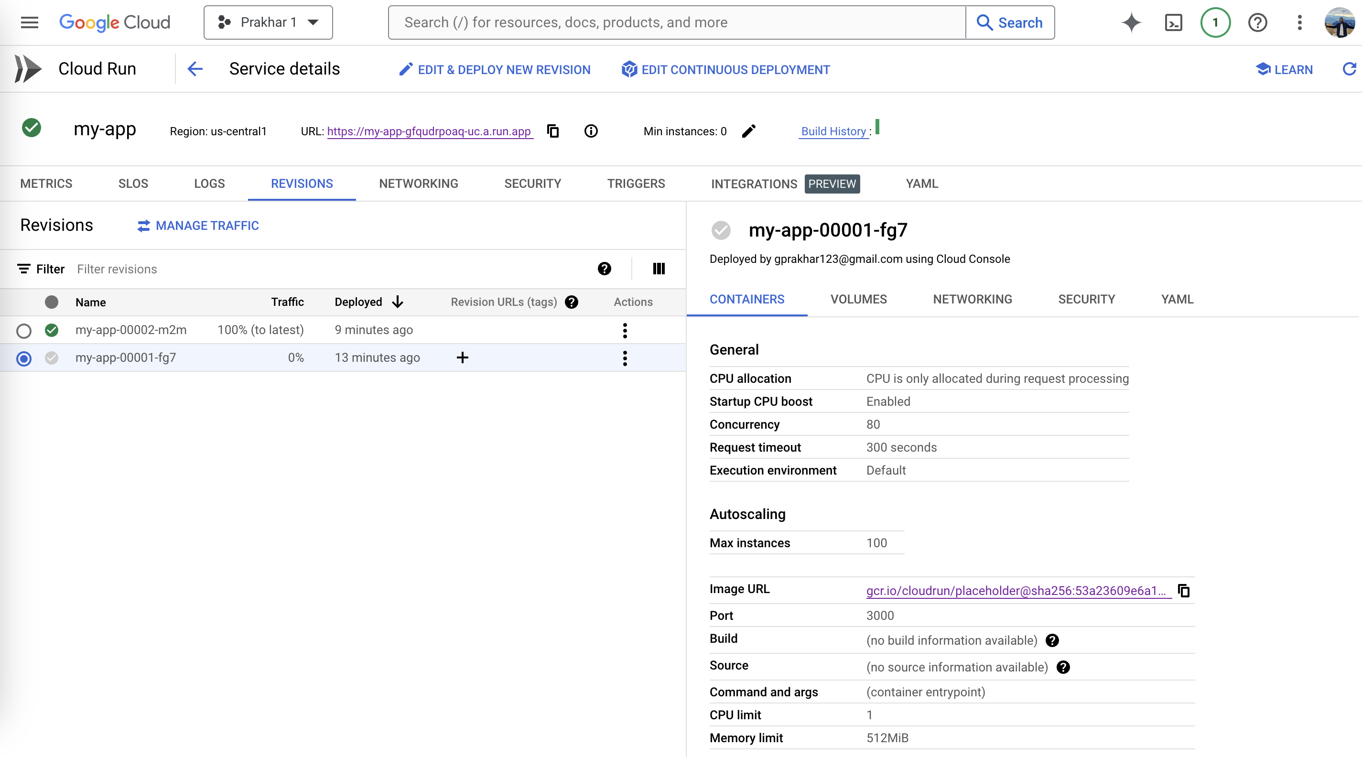Click the help icon next to Revision URLs header
This screenshot has width=1362, height=757.
click(572, 302)
